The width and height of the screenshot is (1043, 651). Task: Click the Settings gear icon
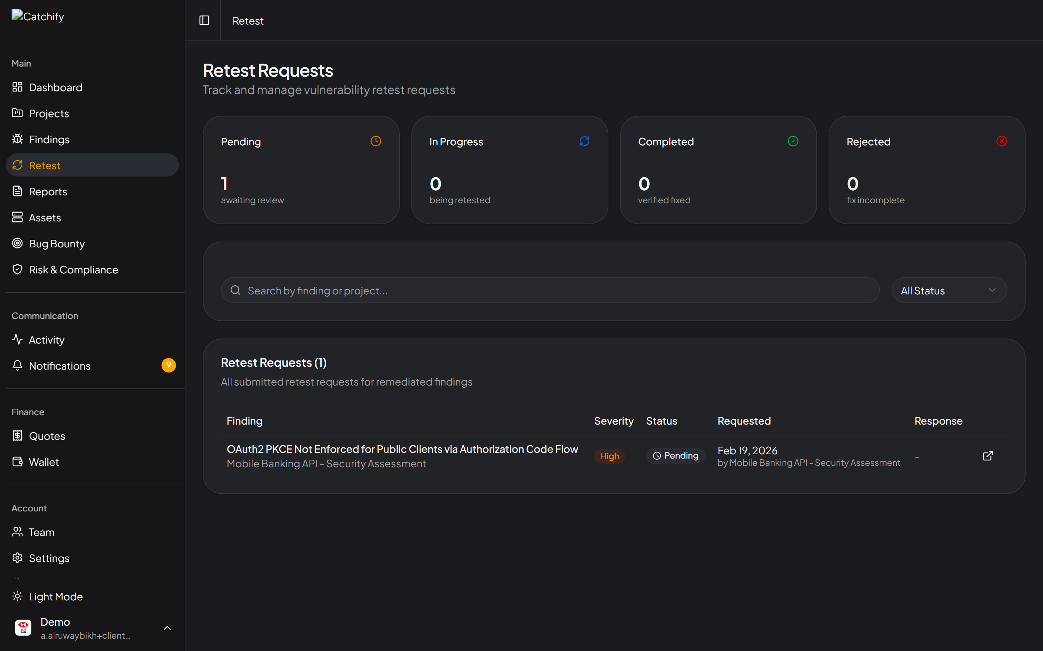[18, 558]
